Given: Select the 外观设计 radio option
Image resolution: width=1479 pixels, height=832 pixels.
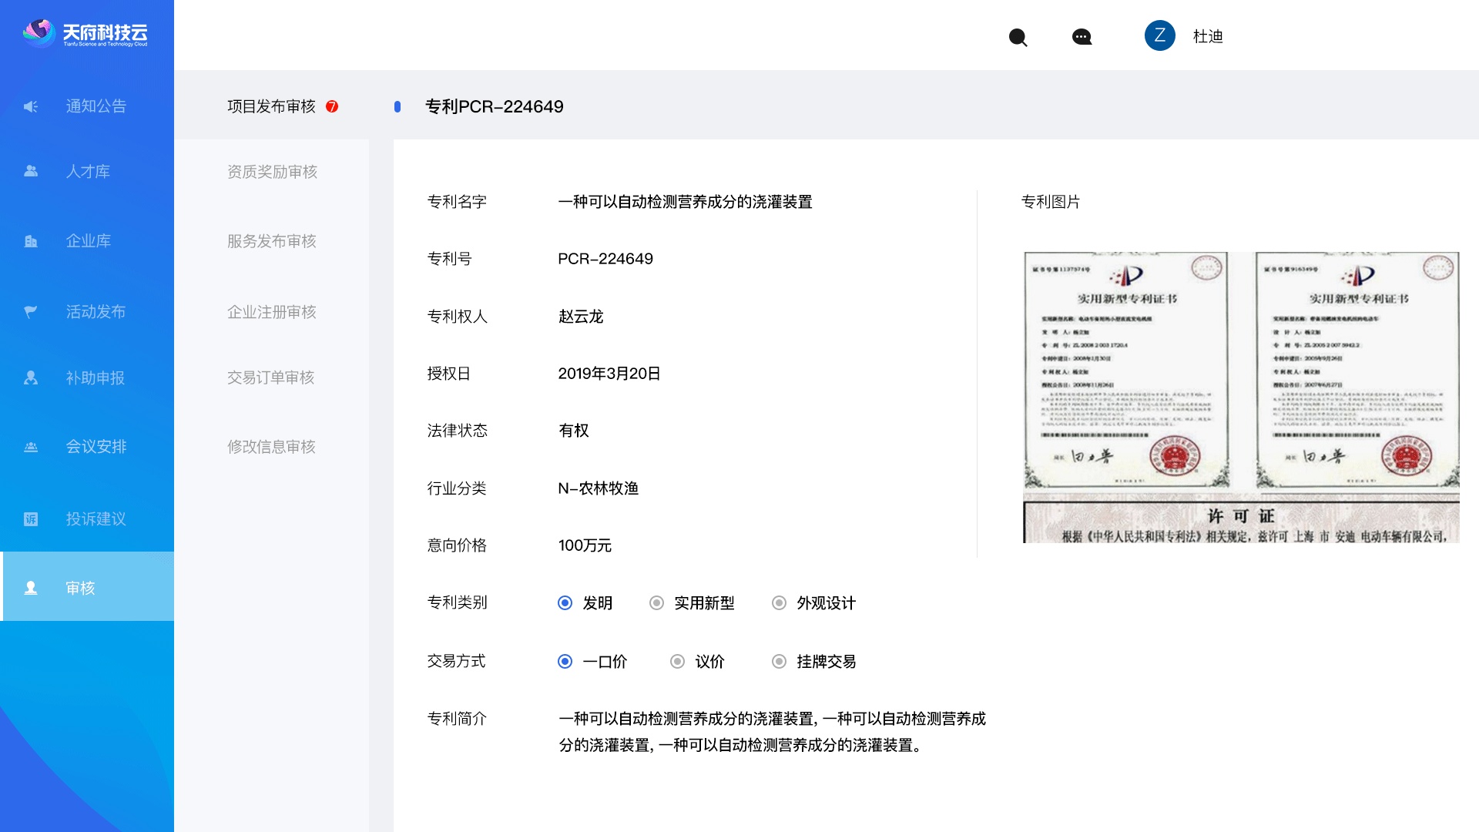Looking at the screenshot, I should coord(779,603).
